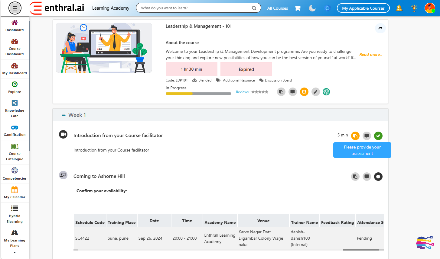The height and width of the screenshot is (259, 440).
Task: Click the My Applicable Courses button
Action: pyautogui.click(x=363, y=8)
